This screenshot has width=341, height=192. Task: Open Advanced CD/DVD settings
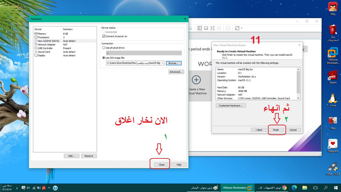pos(176,72)
